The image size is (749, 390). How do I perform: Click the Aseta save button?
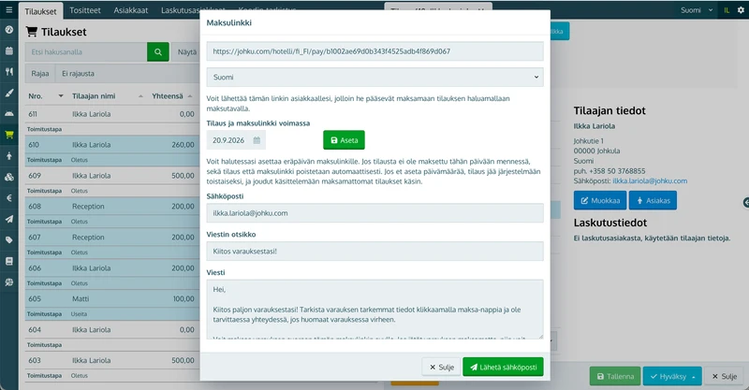344,140
